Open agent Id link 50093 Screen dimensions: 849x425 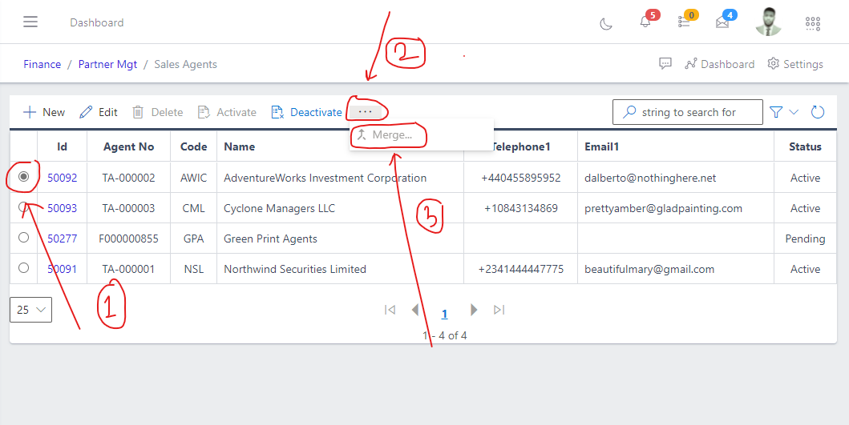(63, 208)
